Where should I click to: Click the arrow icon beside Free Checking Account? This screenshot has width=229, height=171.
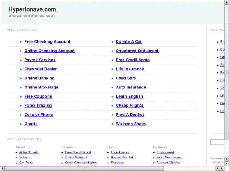[21, 42]
